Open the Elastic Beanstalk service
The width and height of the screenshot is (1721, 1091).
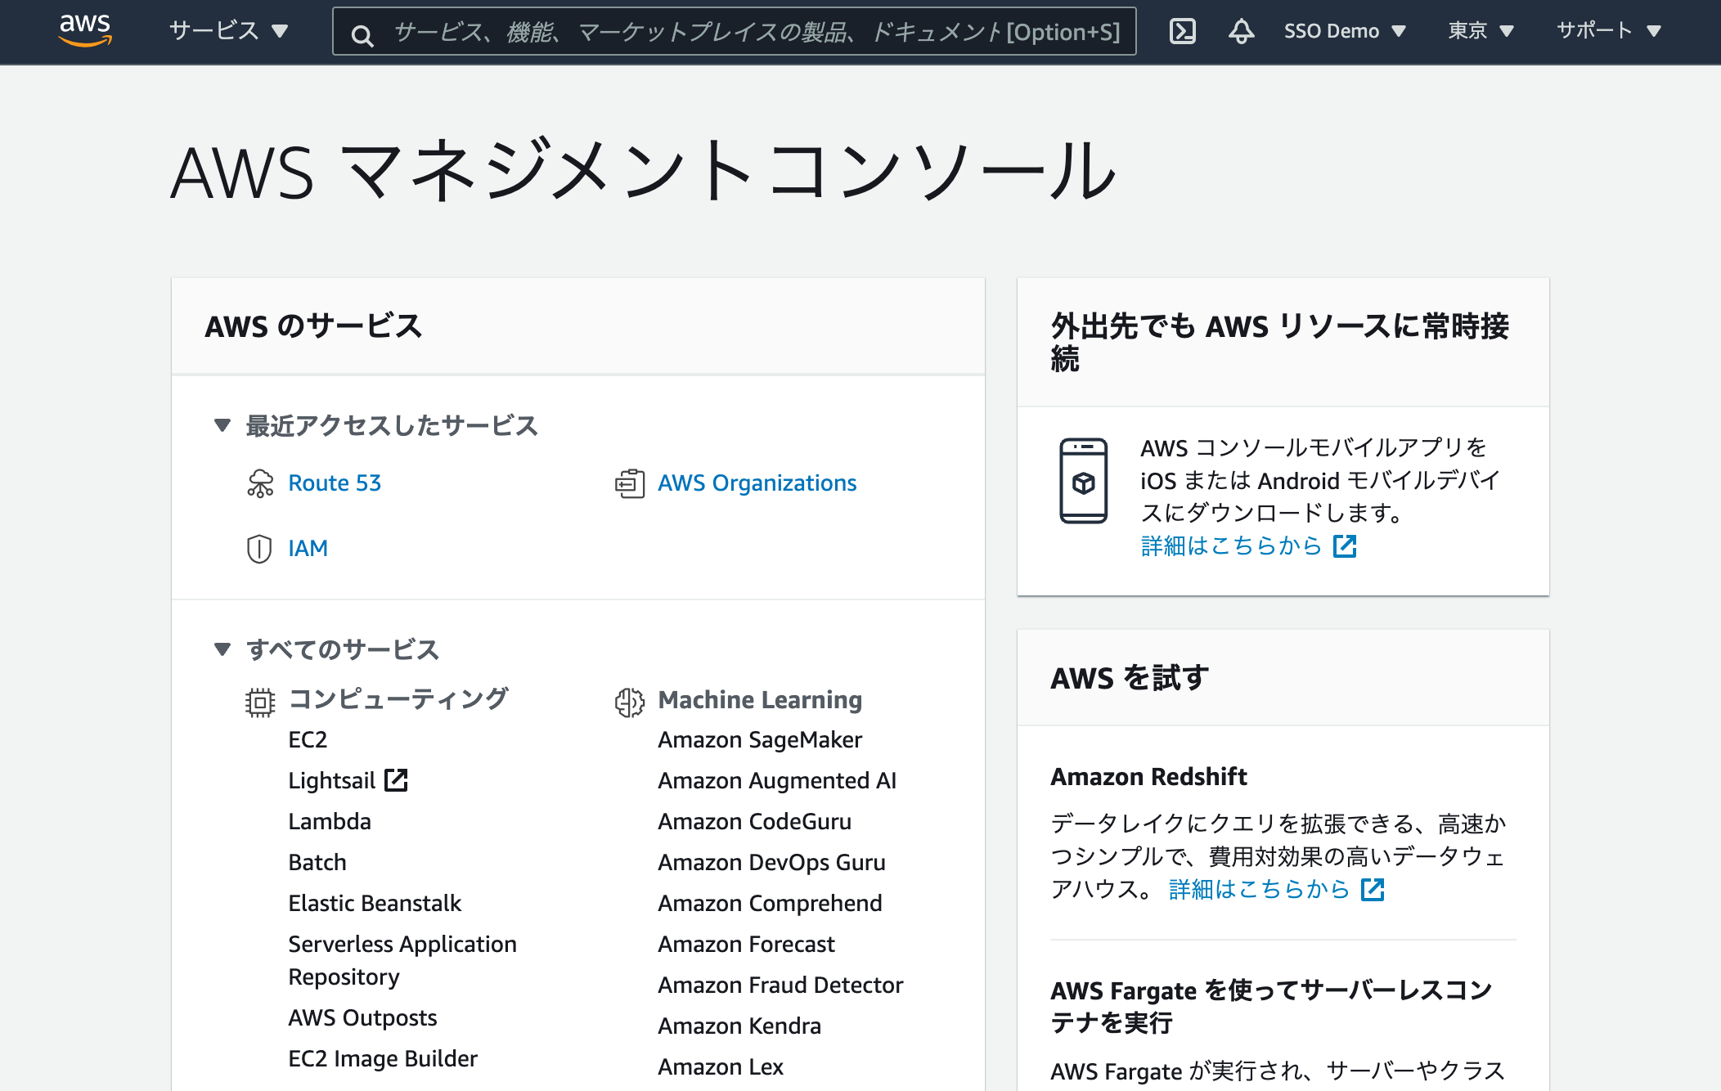click(375, 903)
